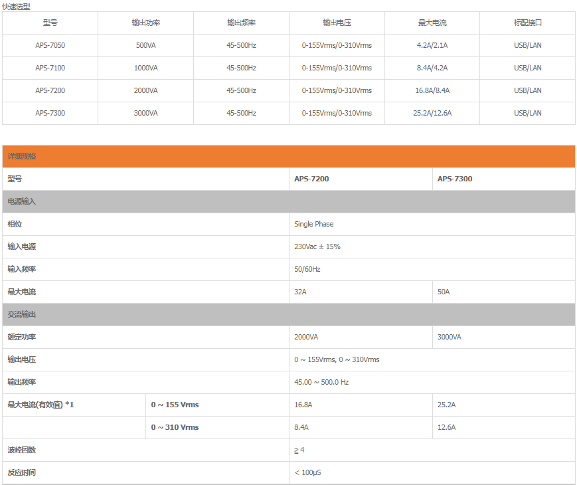Click the ≥ 4 crest factor value
Screen dimensions: 577x485
coord(299,450)
